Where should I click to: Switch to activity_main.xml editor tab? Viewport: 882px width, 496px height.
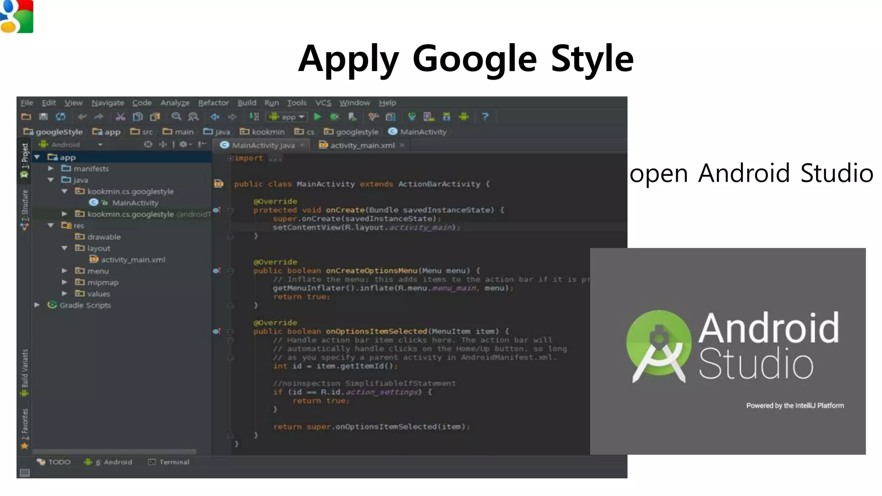pyautogui.click(x=362, y=146)
